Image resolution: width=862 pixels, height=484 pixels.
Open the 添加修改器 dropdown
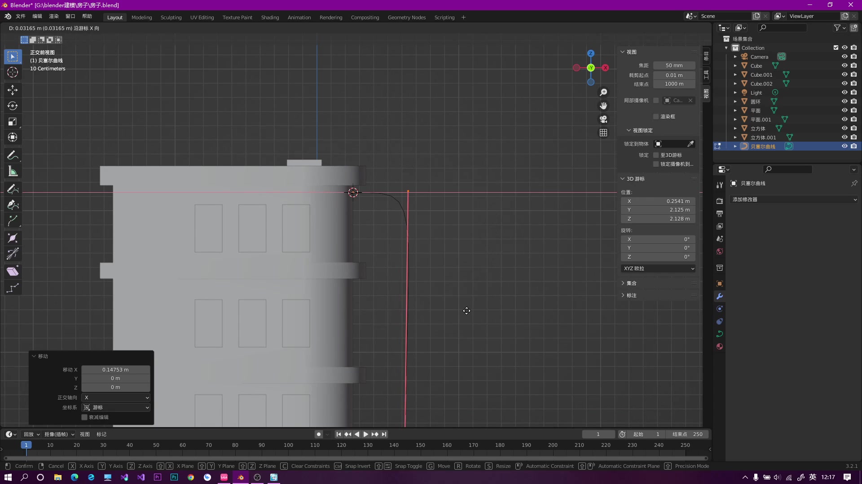pyautogui.click(x=794, y=199)
